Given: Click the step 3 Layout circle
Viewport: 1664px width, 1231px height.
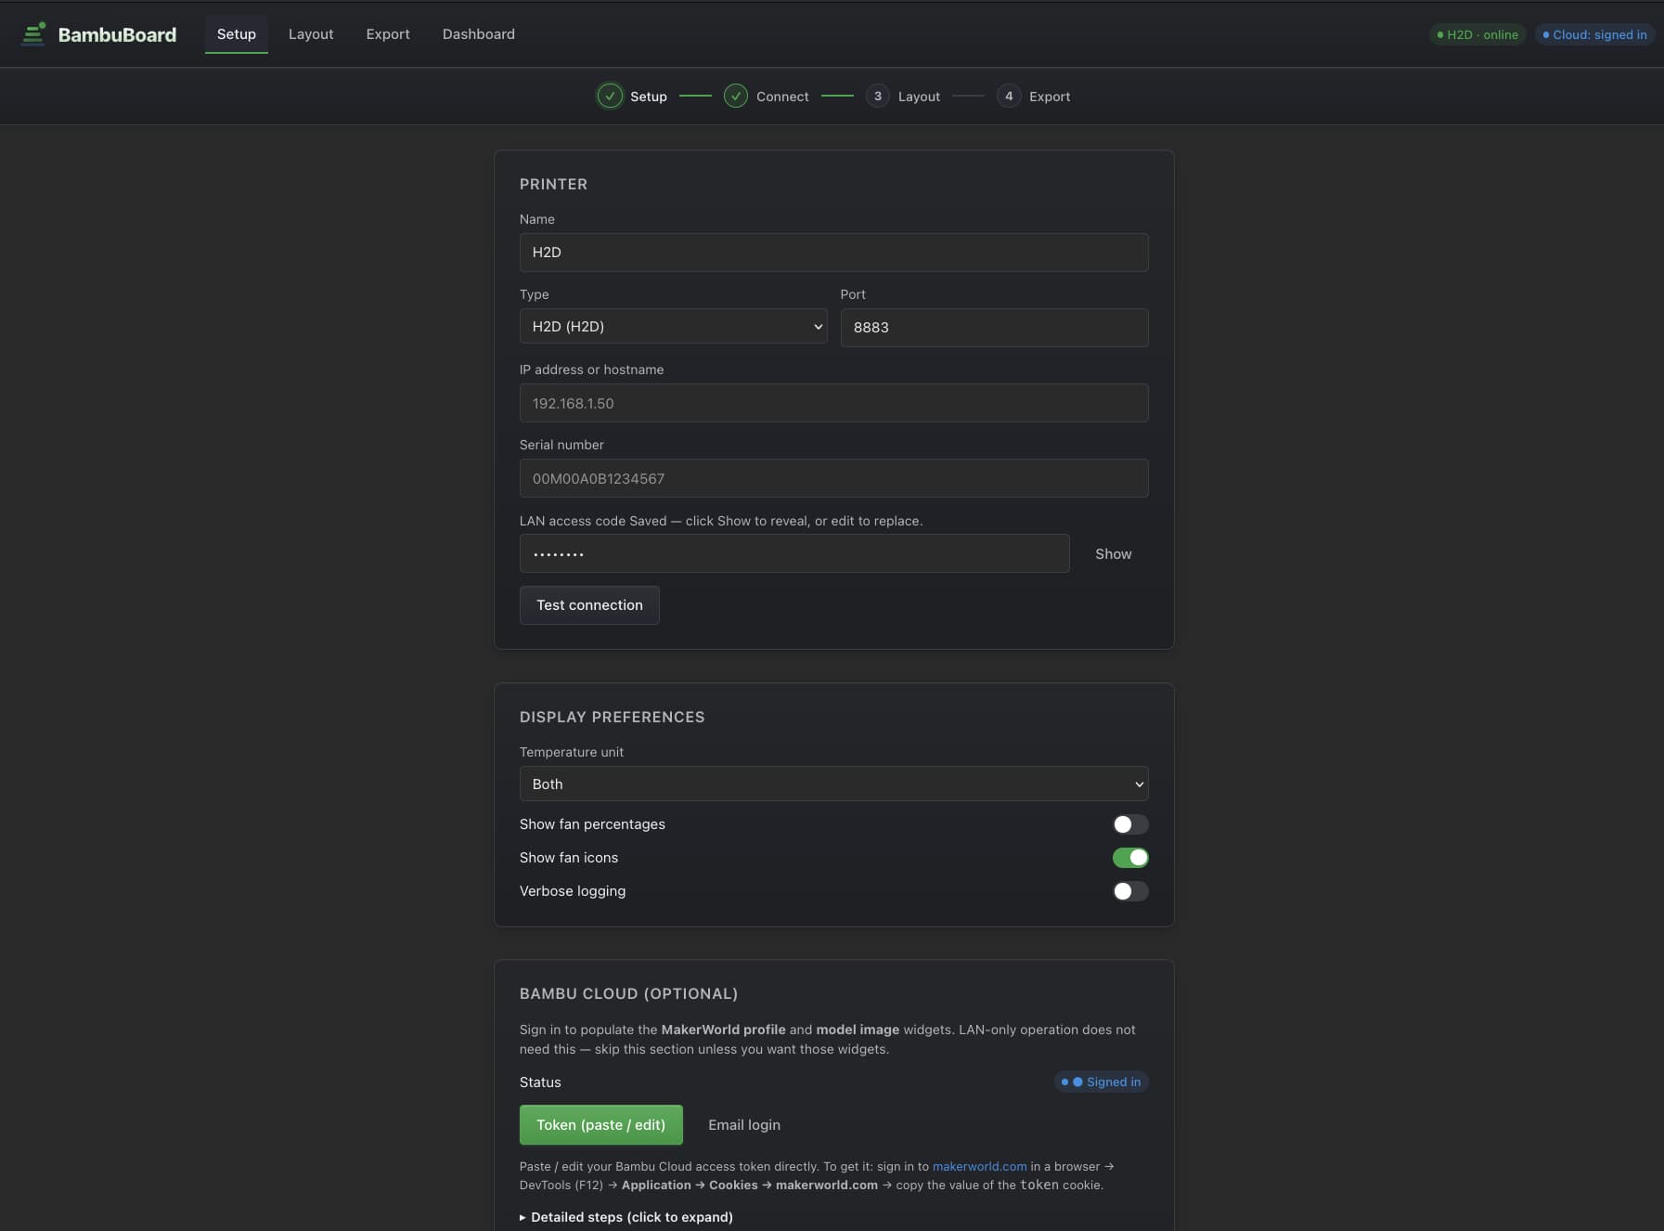Looking at the screenshot, I should (x=878, y=97).
